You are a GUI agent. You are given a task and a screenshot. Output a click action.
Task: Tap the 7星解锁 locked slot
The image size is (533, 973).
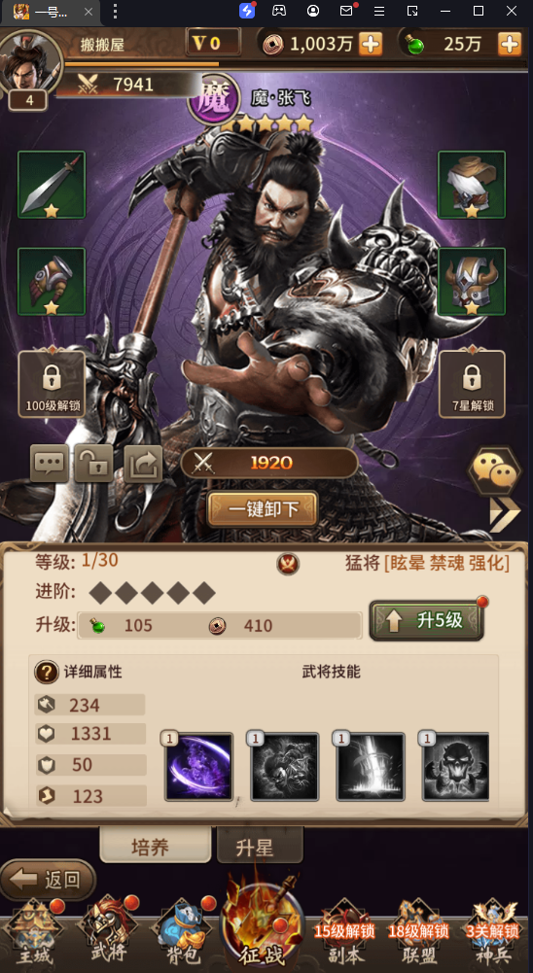pyautogui.click(x=472, y=384)
